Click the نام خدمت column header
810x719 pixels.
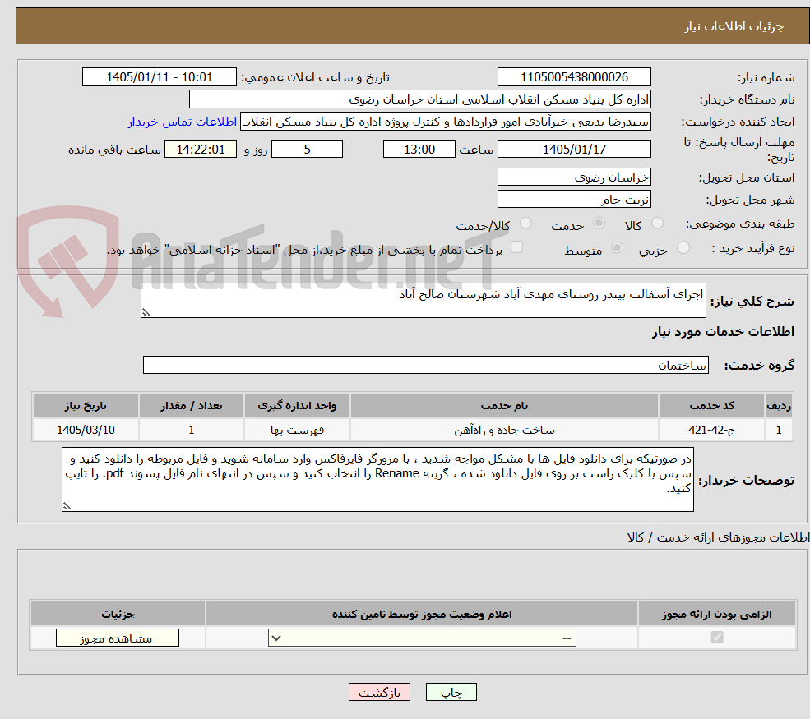click(504, 406)
